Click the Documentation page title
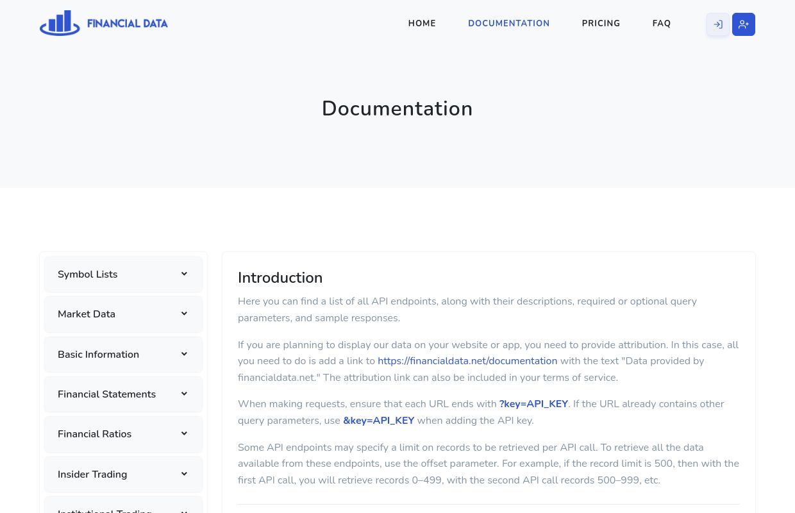Viewport: 795px width, 513px height. (x=397, y=108)
